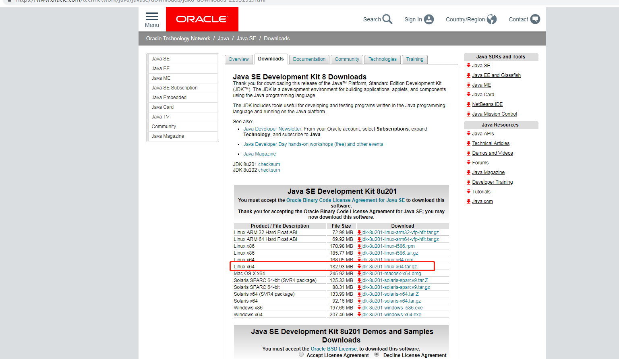Click the red download arrow beside Java SE link

pyautogui.click(x=468, y=66)
